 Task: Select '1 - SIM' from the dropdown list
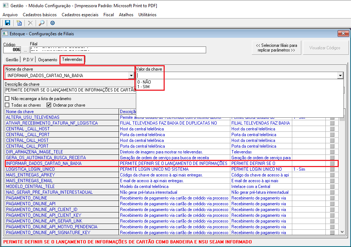(x=143, y=87)
